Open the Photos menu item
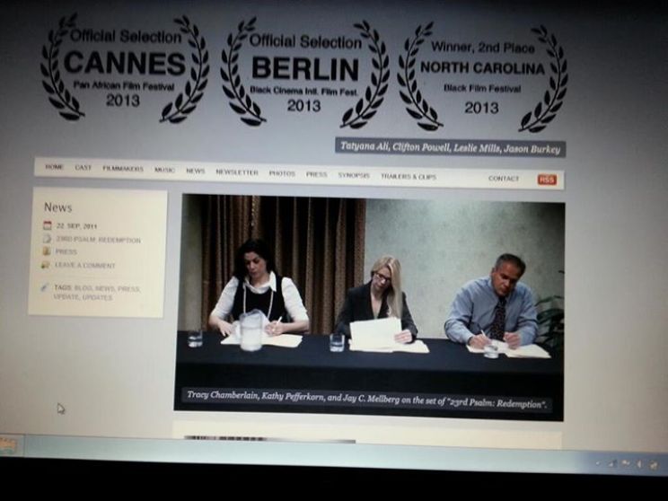The height and width of the screenshot is (501, 668). (x=282, y=173)
